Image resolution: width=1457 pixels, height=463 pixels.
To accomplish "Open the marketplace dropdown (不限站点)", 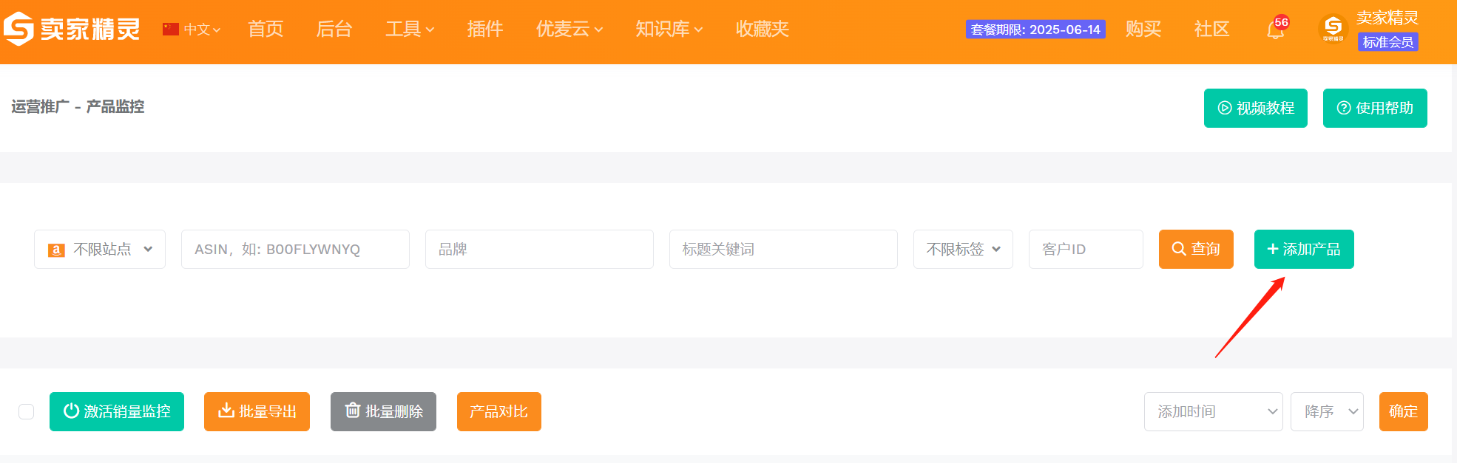I will pyautogui.click(x=100, y=249).
